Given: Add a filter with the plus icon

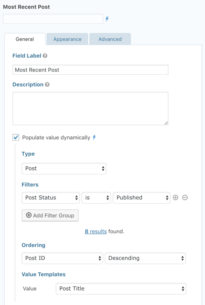Looking at the screenshot, I should 176,197.
